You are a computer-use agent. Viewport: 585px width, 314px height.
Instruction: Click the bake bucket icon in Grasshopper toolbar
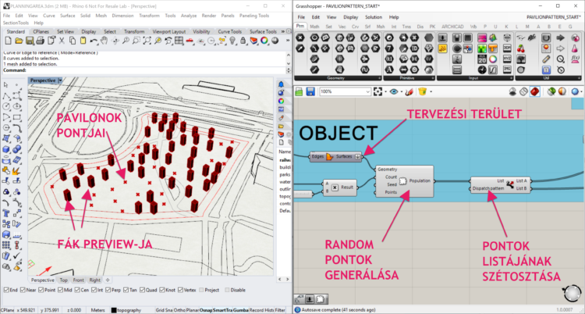point(421,91)
